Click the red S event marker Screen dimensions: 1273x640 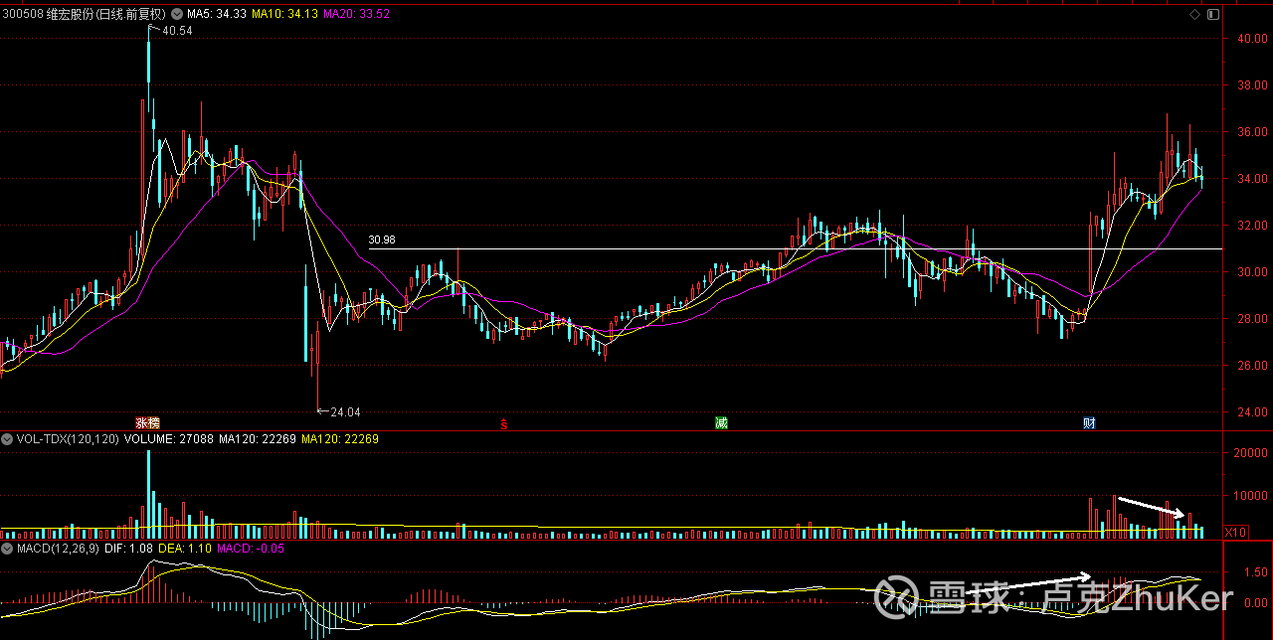[x=504, y=424]
